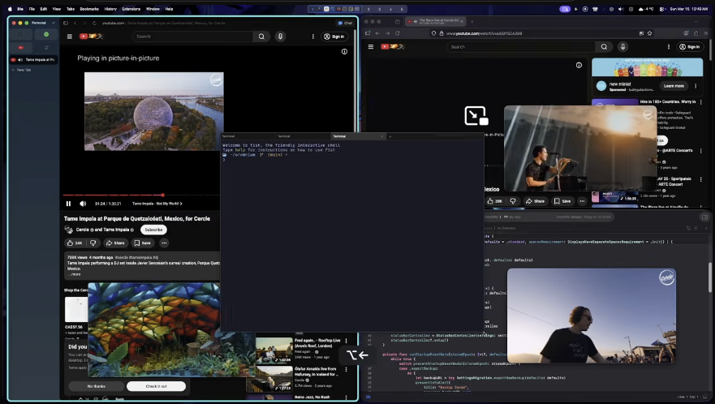Viewport: 715px width, 404px height.
Task: Click the Check it out button
Action: (156, 386)
